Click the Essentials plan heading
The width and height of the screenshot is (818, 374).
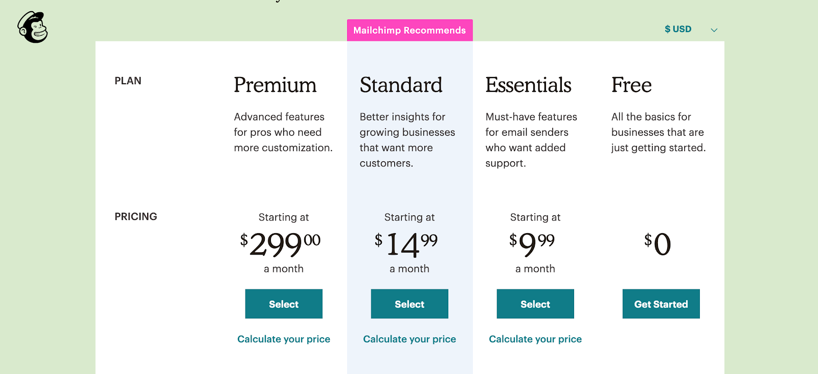click(x=528, y=85)
